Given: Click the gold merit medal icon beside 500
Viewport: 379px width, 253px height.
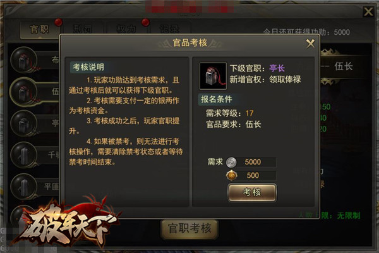Looking at the screenshot, I should click(x=232, y=176).
